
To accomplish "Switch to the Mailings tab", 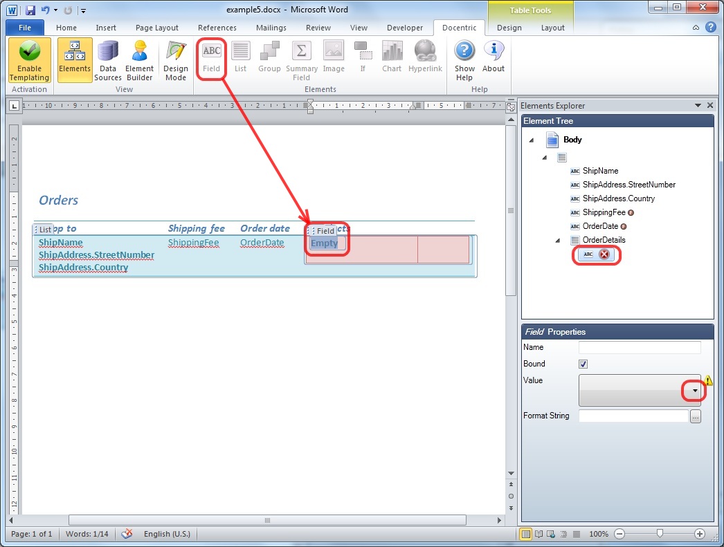I will click(271, 28).
